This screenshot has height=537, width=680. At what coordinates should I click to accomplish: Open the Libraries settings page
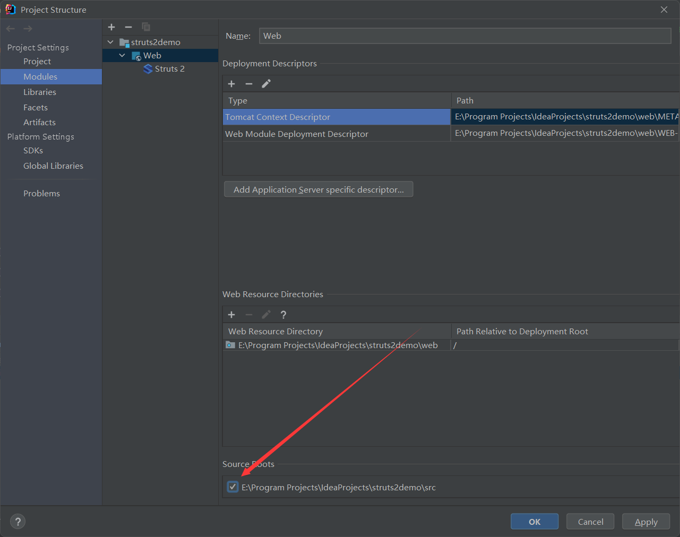(x=40, y=92)
